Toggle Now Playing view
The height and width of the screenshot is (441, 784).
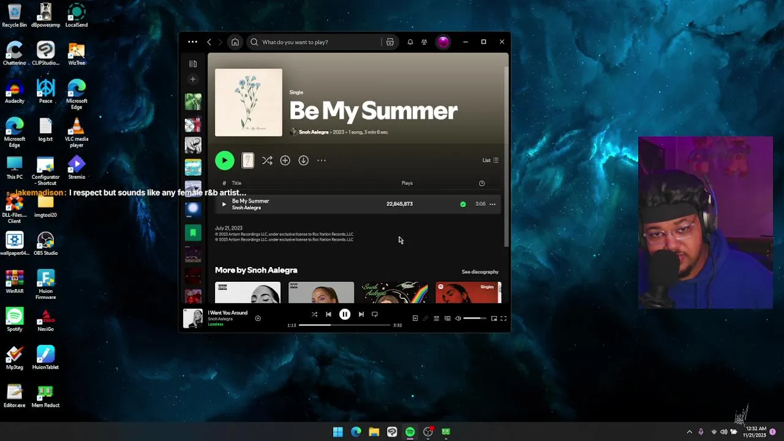[x=415, y=318]
